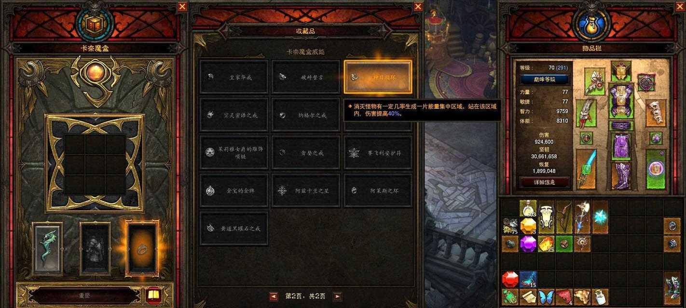Screen dimensions: 686x308
Task: Open the recipe book icon beside 重塑
Action: [x=153, y=295]
